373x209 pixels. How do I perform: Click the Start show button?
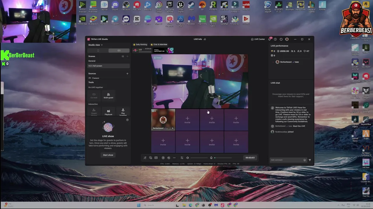108,155
